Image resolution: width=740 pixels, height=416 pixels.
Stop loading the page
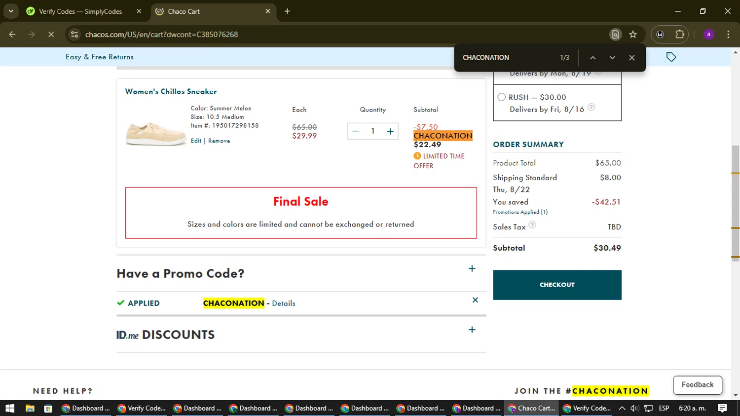[x=51, y=35]
